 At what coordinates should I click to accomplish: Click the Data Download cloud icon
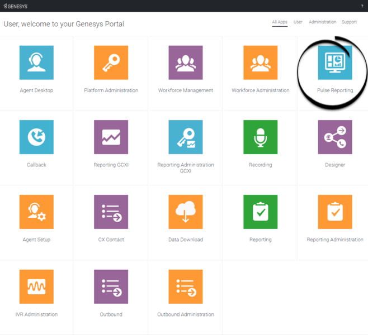click(x=186, y=212)
